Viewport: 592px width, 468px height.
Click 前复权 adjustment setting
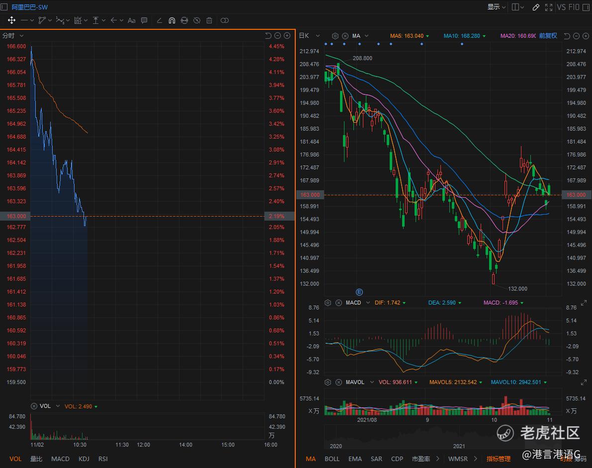(x=548, y=35)
